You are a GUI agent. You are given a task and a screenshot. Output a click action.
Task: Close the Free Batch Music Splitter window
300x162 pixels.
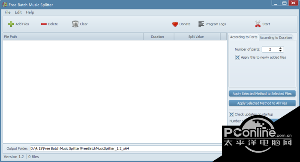(293, 3)
